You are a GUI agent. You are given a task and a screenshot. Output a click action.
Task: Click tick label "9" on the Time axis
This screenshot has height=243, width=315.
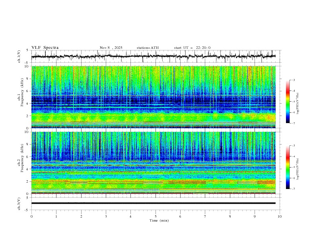pos(255,216)
